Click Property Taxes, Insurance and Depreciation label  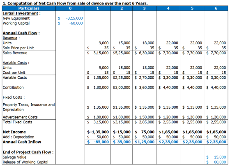(29, 107)
